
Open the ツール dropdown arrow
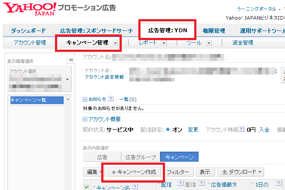click(209, 43)
